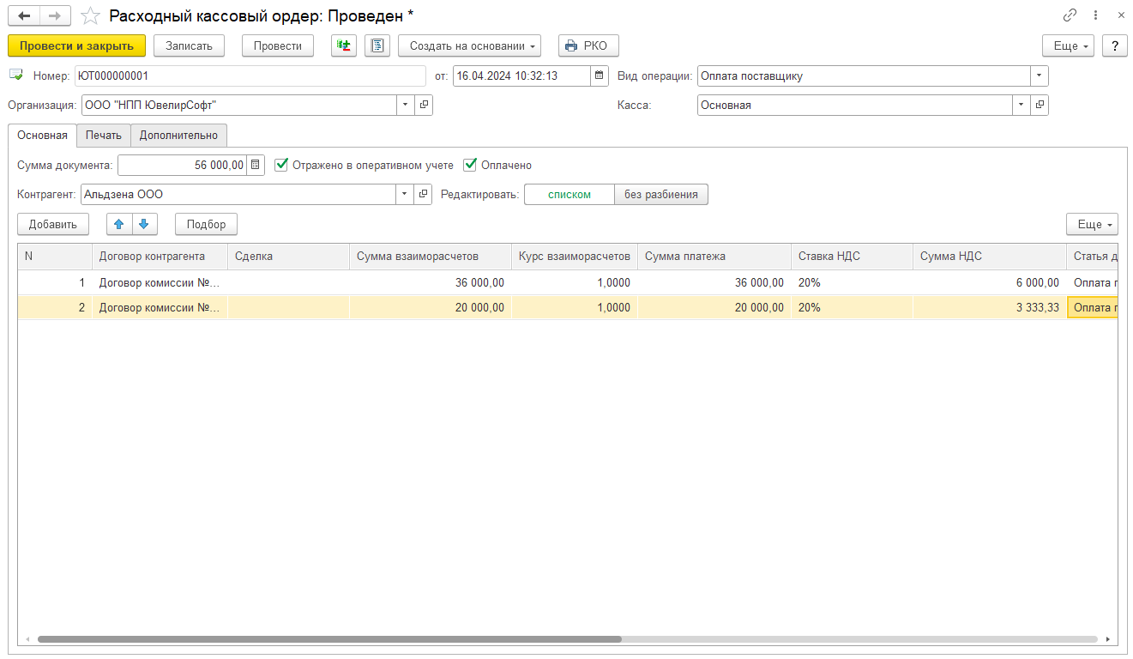The image size is (1133, 659).
Task: Select highlighted Оплата cell in row 2
Action: tap(1093, 307)
